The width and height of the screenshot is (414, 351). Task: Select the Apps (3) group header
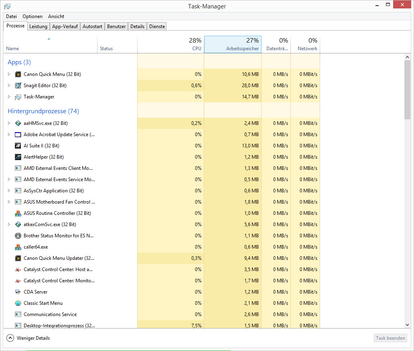click(x=19, y=62)
